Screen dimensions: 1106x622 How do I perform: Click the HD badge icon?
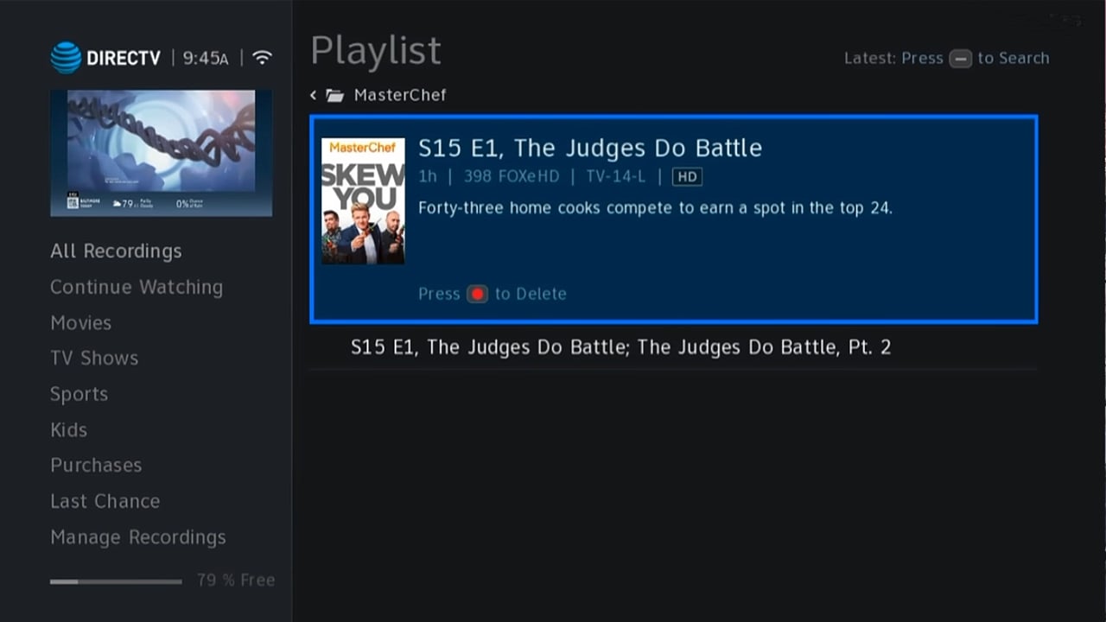[687, 177]
